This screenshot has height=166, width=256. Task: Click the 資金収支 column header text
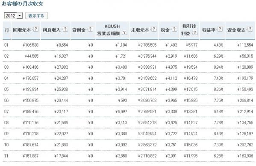click(x=236, y=30)
